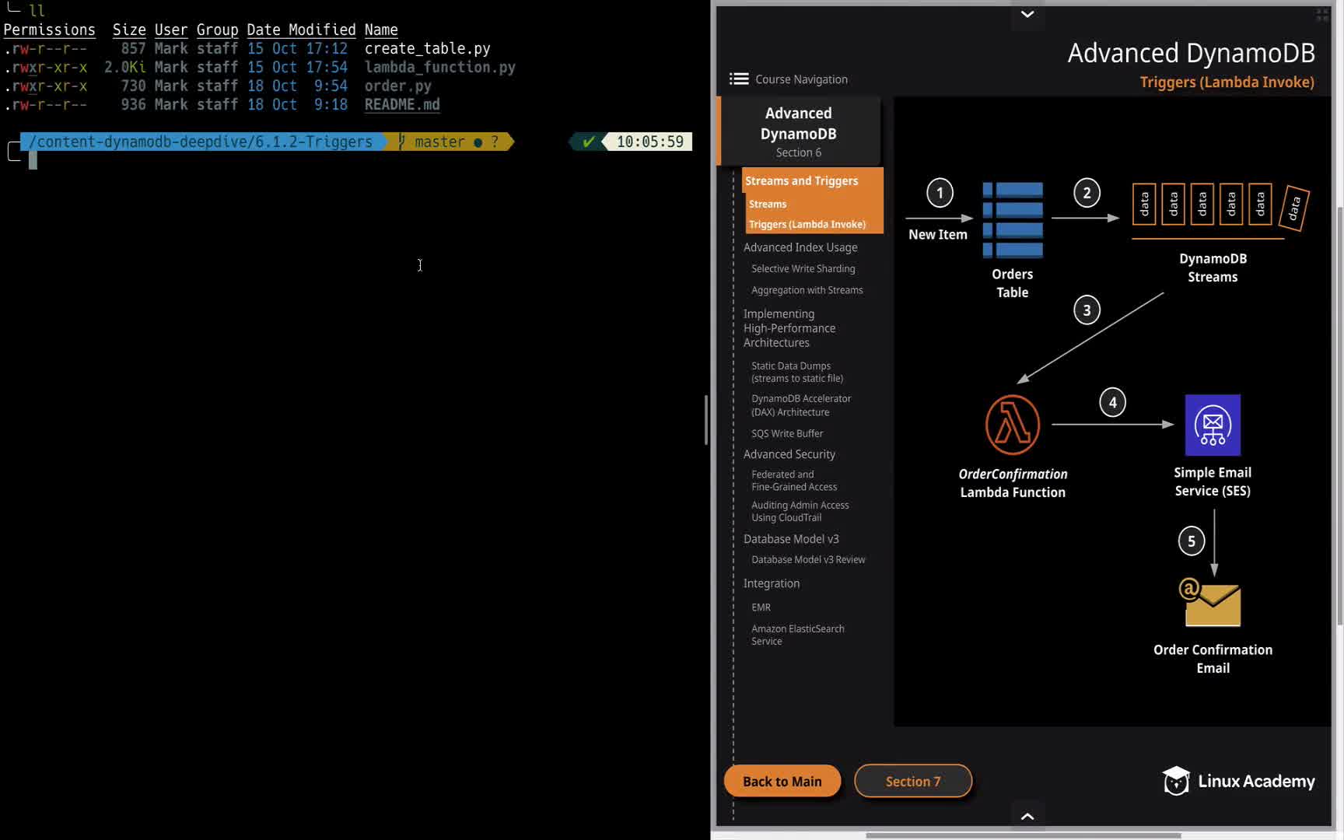Viewport: 1344px width, 840px height.
Task: Click the Group column header in terminal
Action: [217, 30]
